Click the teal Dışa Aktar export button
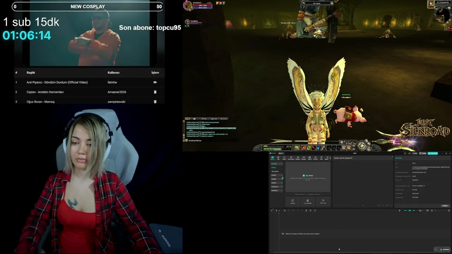This screenshot has width=452, height=254. [433, 153]
